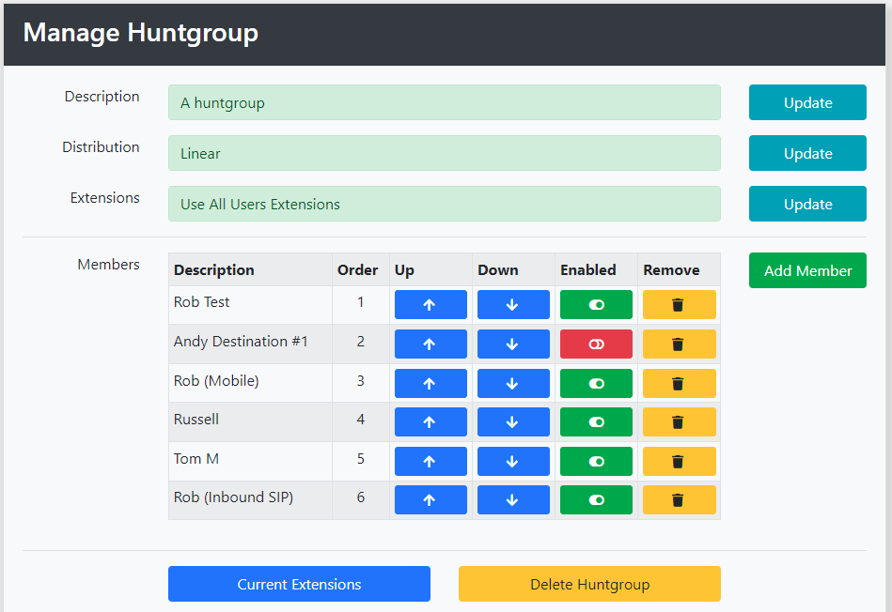The width and height of the screenshot is (892, 612).
Task: Move Rob (Inbound SIP) up
Action: tap(430, 499)
